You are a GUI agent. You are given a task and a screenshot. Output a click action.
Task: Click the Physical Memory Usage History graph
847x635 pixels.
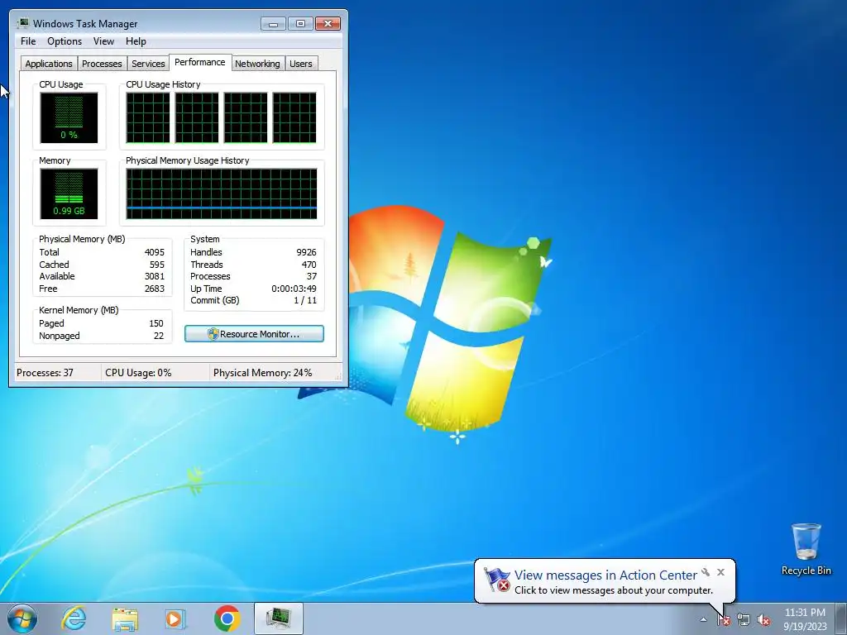222,193
